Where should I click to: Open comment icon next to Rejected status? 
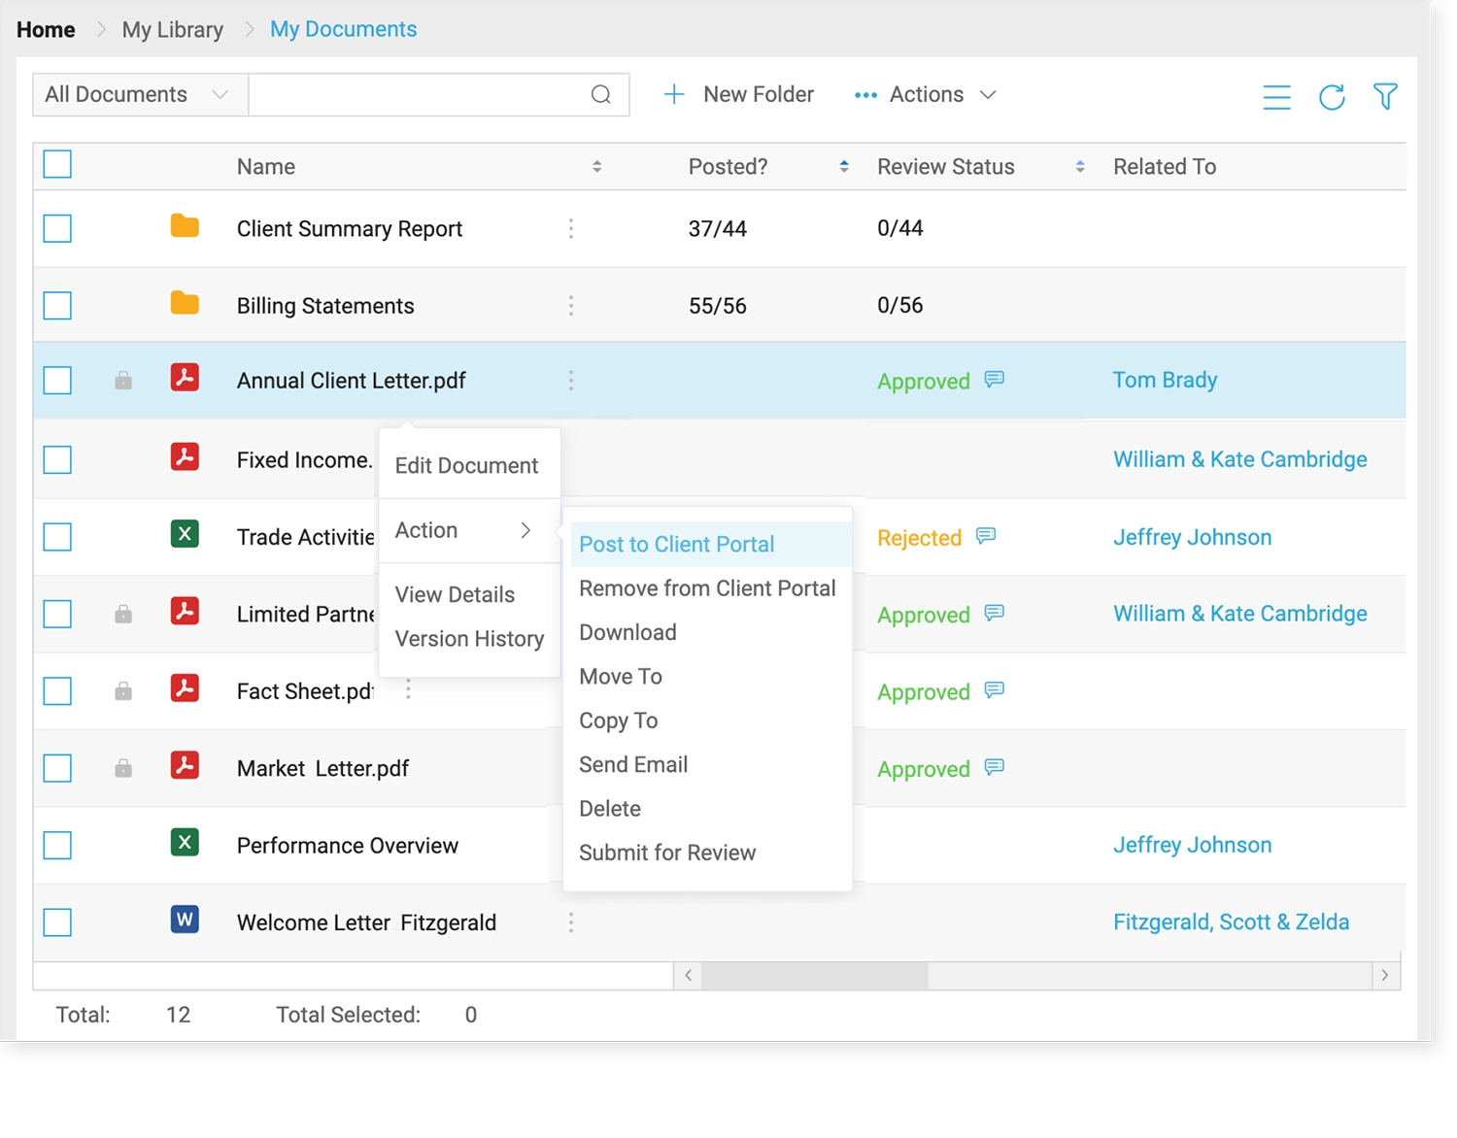986,535
